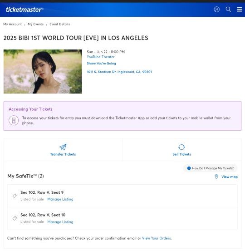
Task: Click the View map link
Action: pyautogui.click(x=230, y=177)
